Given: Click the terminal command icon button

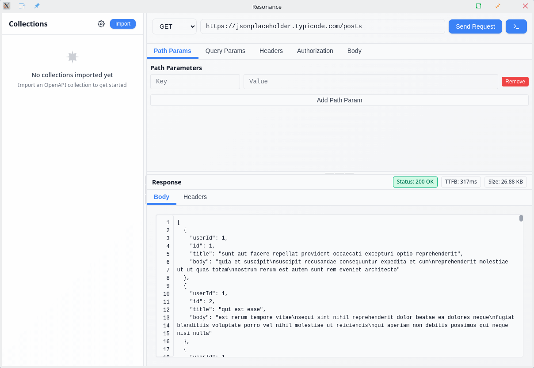Looking at the screenshot, I should pos(516,26).
